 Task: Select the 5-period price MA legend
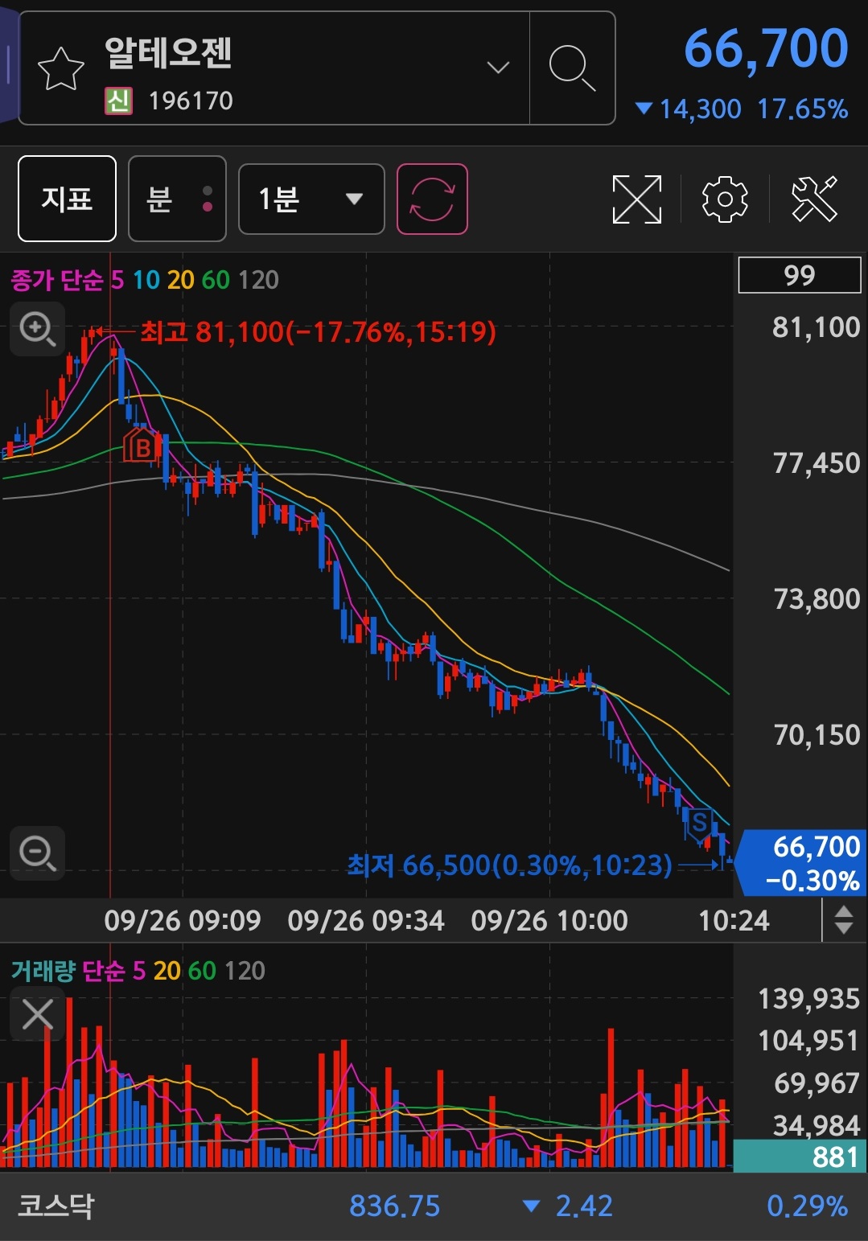pyautogui.click(x=117, y=280)
